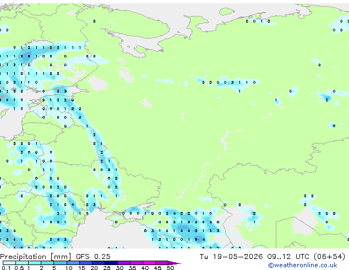The image size is (349, 270).
Task: Click the 'GFS 0.25' model label
Action: [93, 257]
